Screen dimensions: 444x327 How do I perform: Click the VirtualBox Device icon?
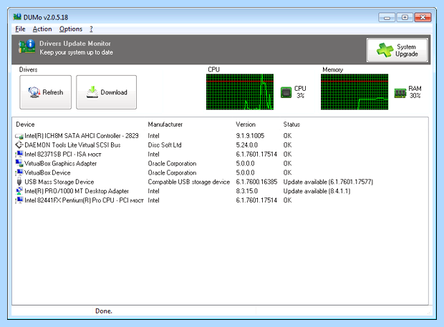(x=19, y=172)
